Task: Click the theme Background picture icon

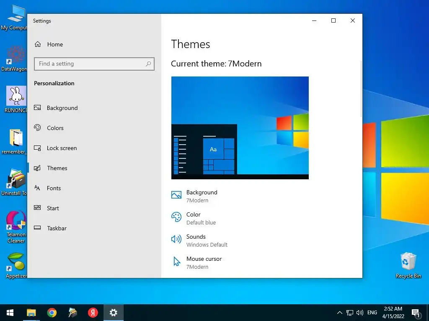Action: [176, 195]
